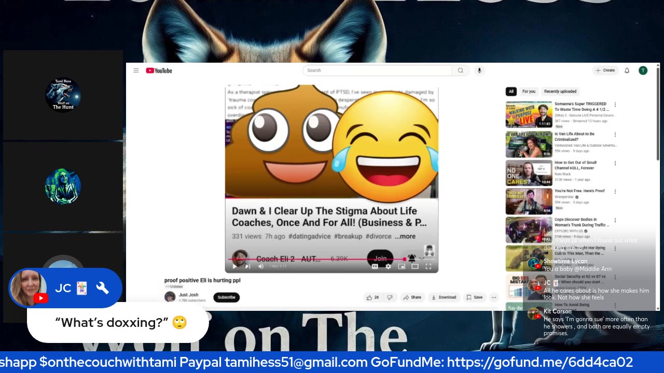This screenshot has width=664, height=373.
Task: Open the player settings gear
Action: pos(388,266)
